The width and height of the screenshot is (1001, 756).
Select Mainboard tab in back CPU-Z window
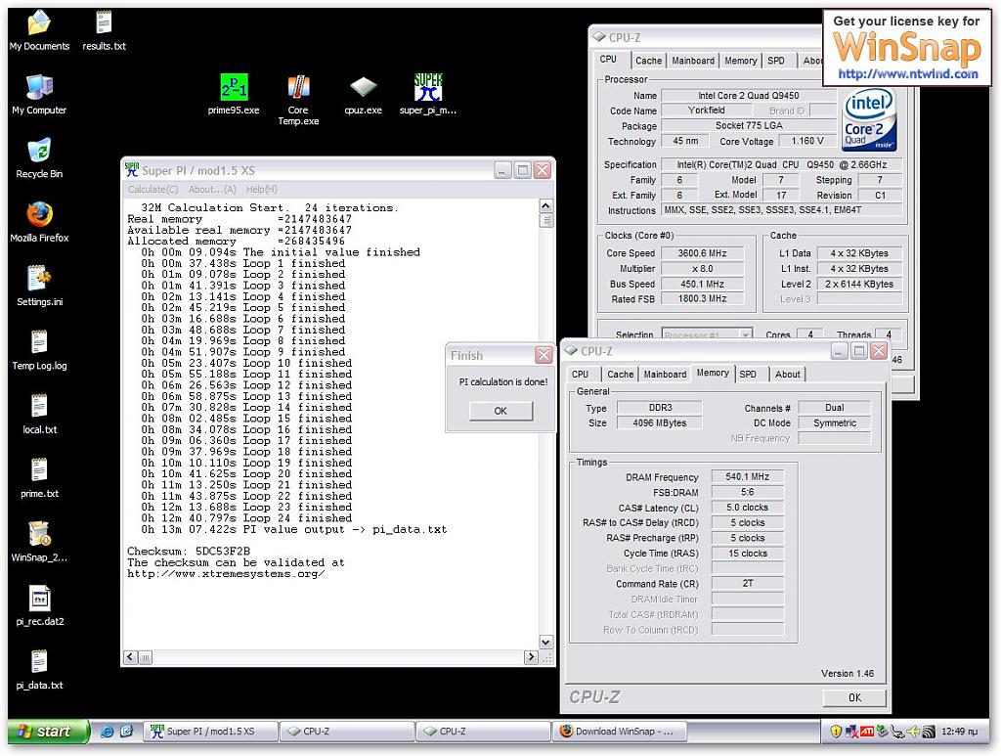693,61
